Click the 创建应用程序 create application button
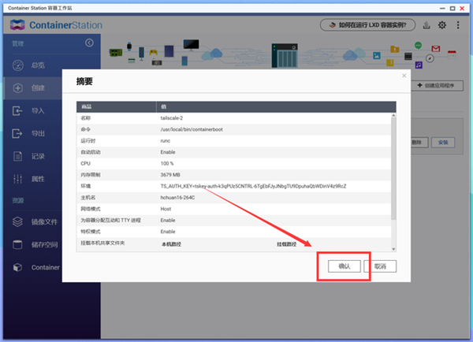The height and width of the screenshot is (342, 473). pyautogui.click(x=436, y=86)
